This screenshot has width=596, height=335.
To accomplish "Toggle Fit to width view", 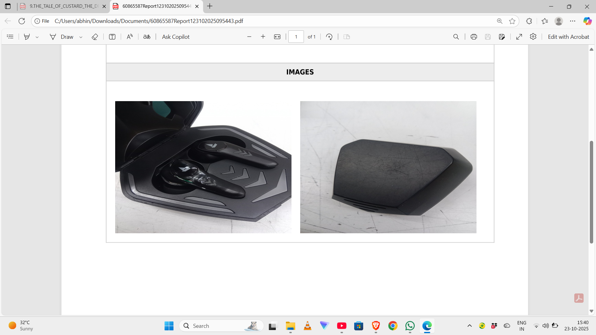I will (277, 37).
